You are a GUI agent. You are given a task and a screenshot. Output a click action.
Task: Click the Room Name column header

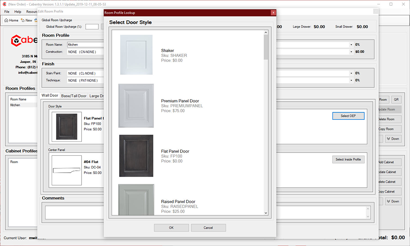click(x=18, y=99)
